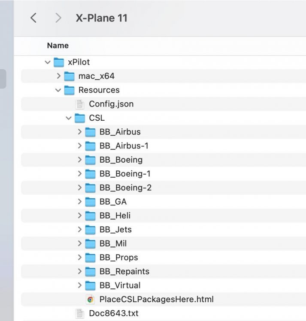
Task: Click the BB_Virtual folder icon
Action: pos(90,285)
